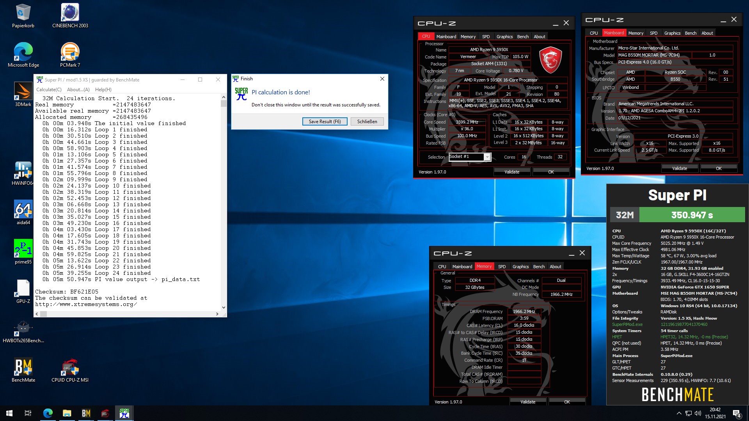Open aida64 desktop icon

point(23,212)
